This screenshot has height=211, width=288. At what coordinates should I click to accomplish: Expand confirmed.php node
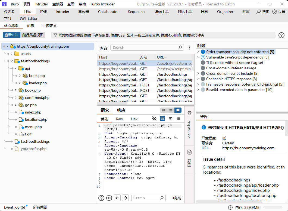click(15, 98)
